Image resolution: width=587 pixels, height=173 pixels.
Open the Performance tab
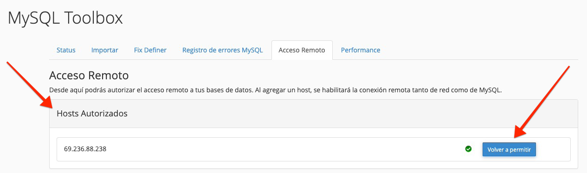point(361,50)
